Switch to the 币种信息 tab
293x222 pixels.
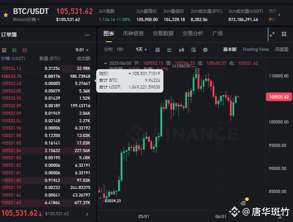point(134,34)
